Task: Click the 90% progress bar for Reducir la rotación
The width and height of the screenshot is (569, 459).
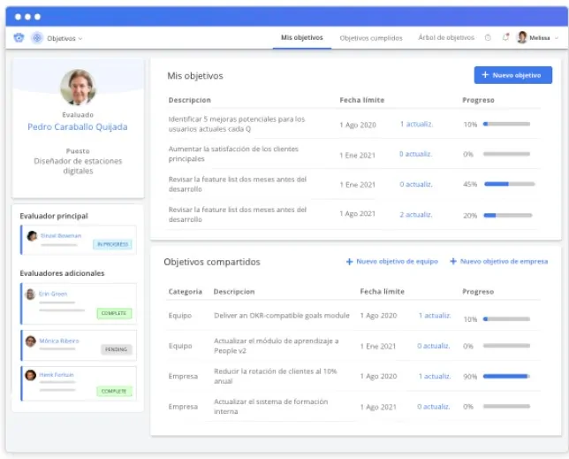Action: point(506,376)
